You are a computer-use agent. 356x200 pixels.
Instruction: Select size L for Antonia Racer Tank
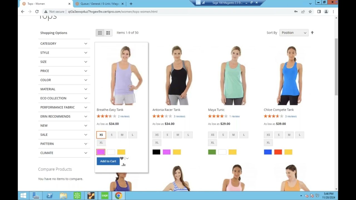click(x=188, y=135)
